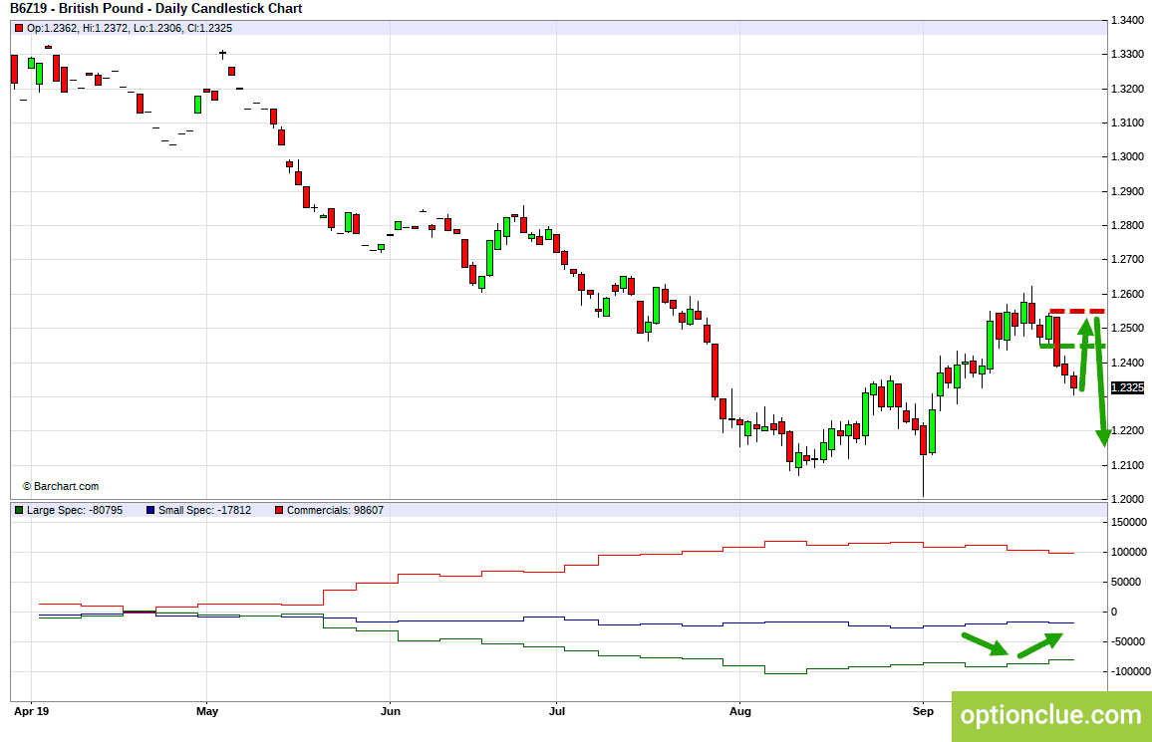The width and height of the screenshot is (1152, 742).
Task: Click the 1.2500 price axis label
Action: (1127, 328)
